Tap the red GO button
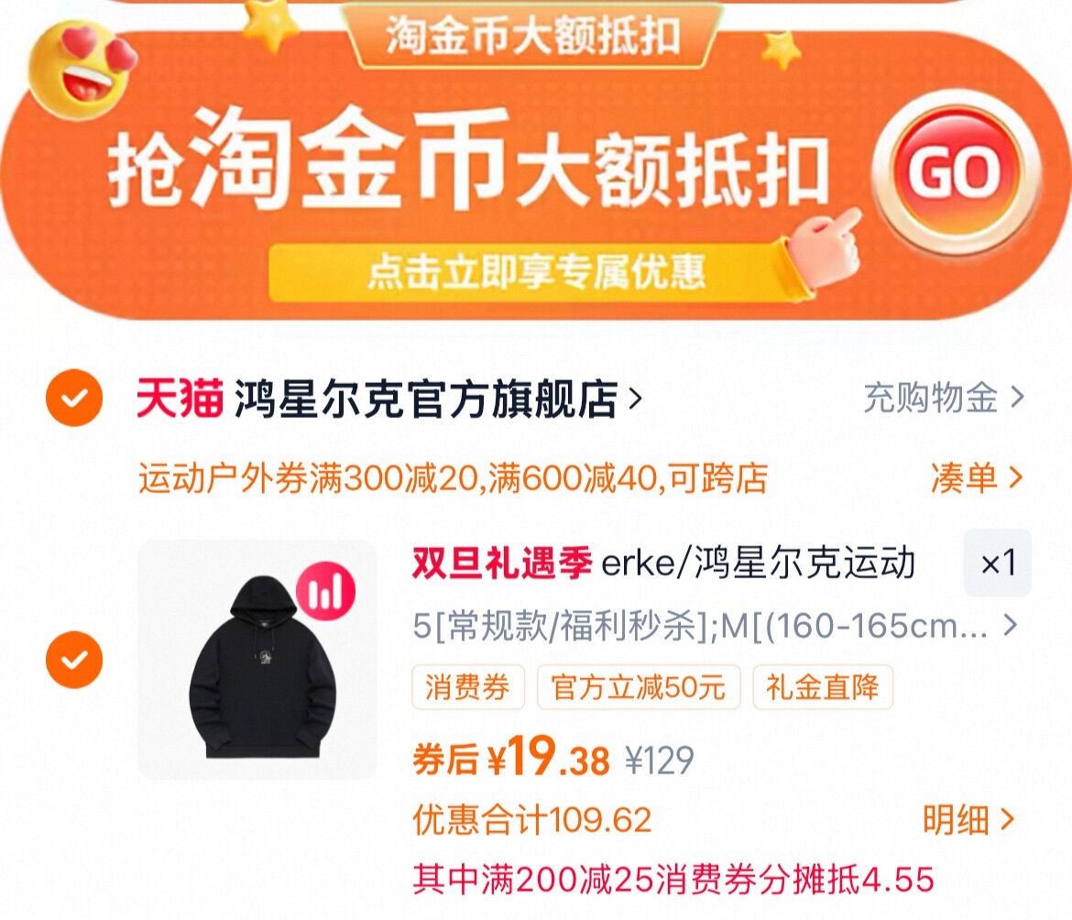 (x=957, y=171)
